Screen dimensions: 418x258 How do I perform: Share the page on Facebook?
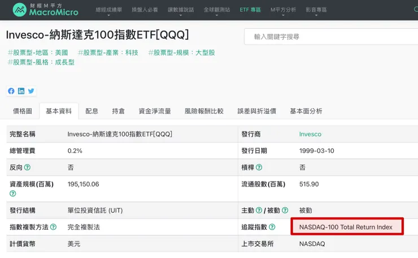coord(11,91)
